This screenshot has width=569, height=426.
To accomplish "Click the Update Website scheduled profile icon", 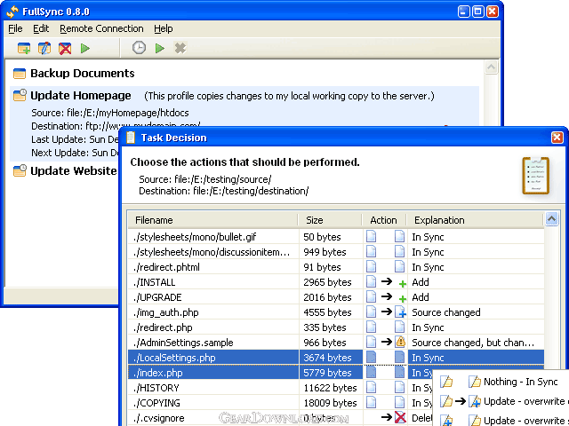I will point(20,170).
